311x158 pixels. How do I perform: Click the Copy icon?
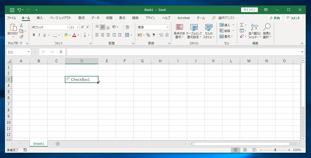tap(21, 31)
